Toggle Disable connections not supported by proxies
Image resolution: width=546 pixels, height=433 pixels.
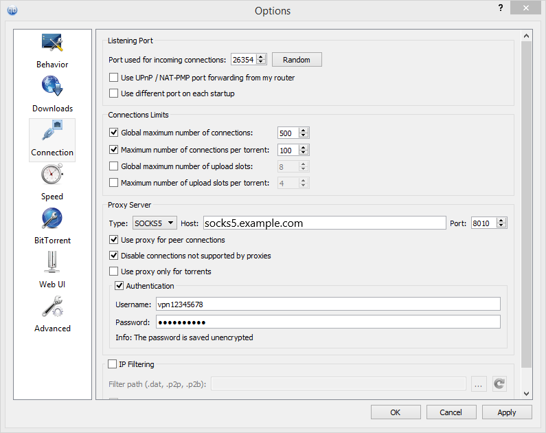tap(113, 256)
